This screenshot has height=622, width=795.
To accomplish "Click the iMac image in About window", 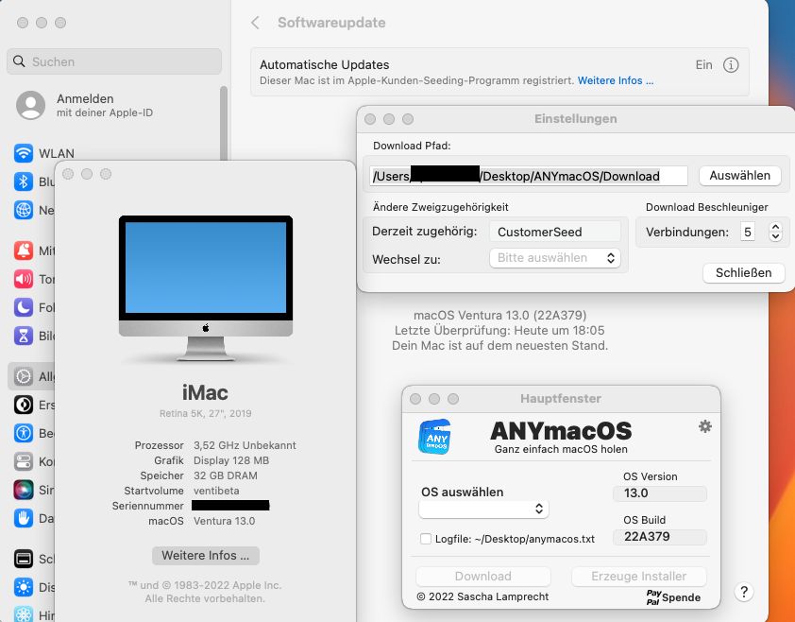I will pos(205,288).
